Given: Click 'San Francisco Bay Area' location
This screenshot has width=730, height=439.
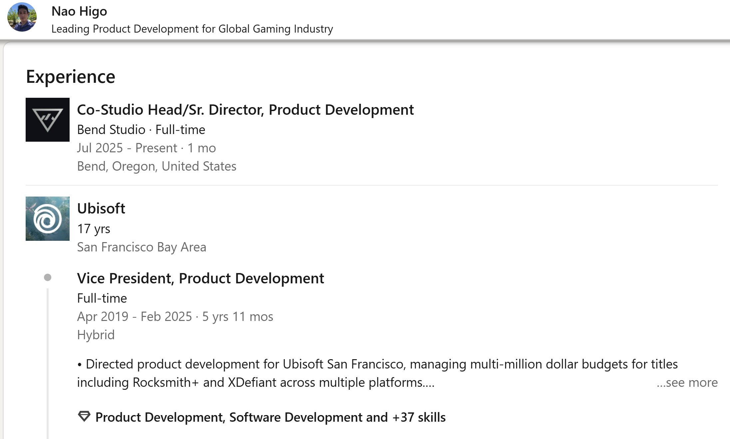Looking at the screenshot, I should coord(142,247).
